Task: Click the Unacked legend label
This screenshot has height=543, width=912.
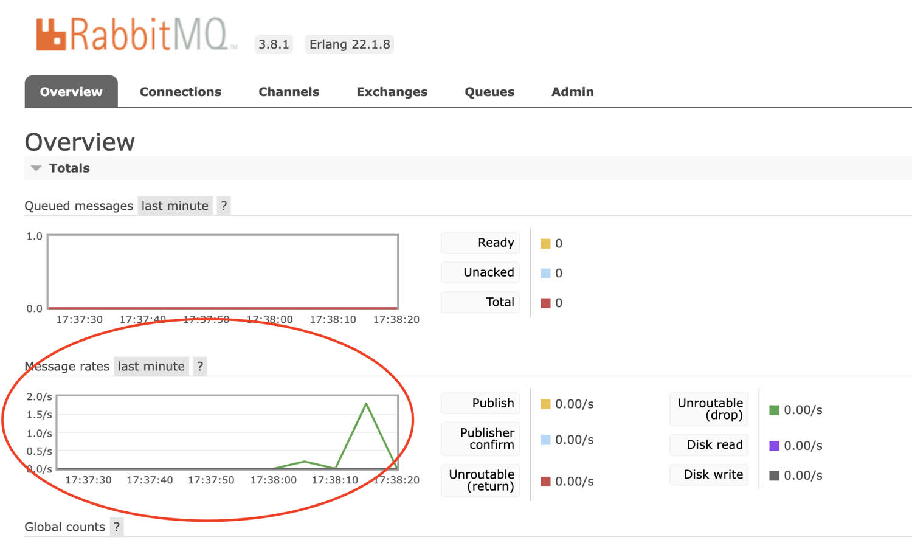Action: pyautogui.click(x=480, y=272)
